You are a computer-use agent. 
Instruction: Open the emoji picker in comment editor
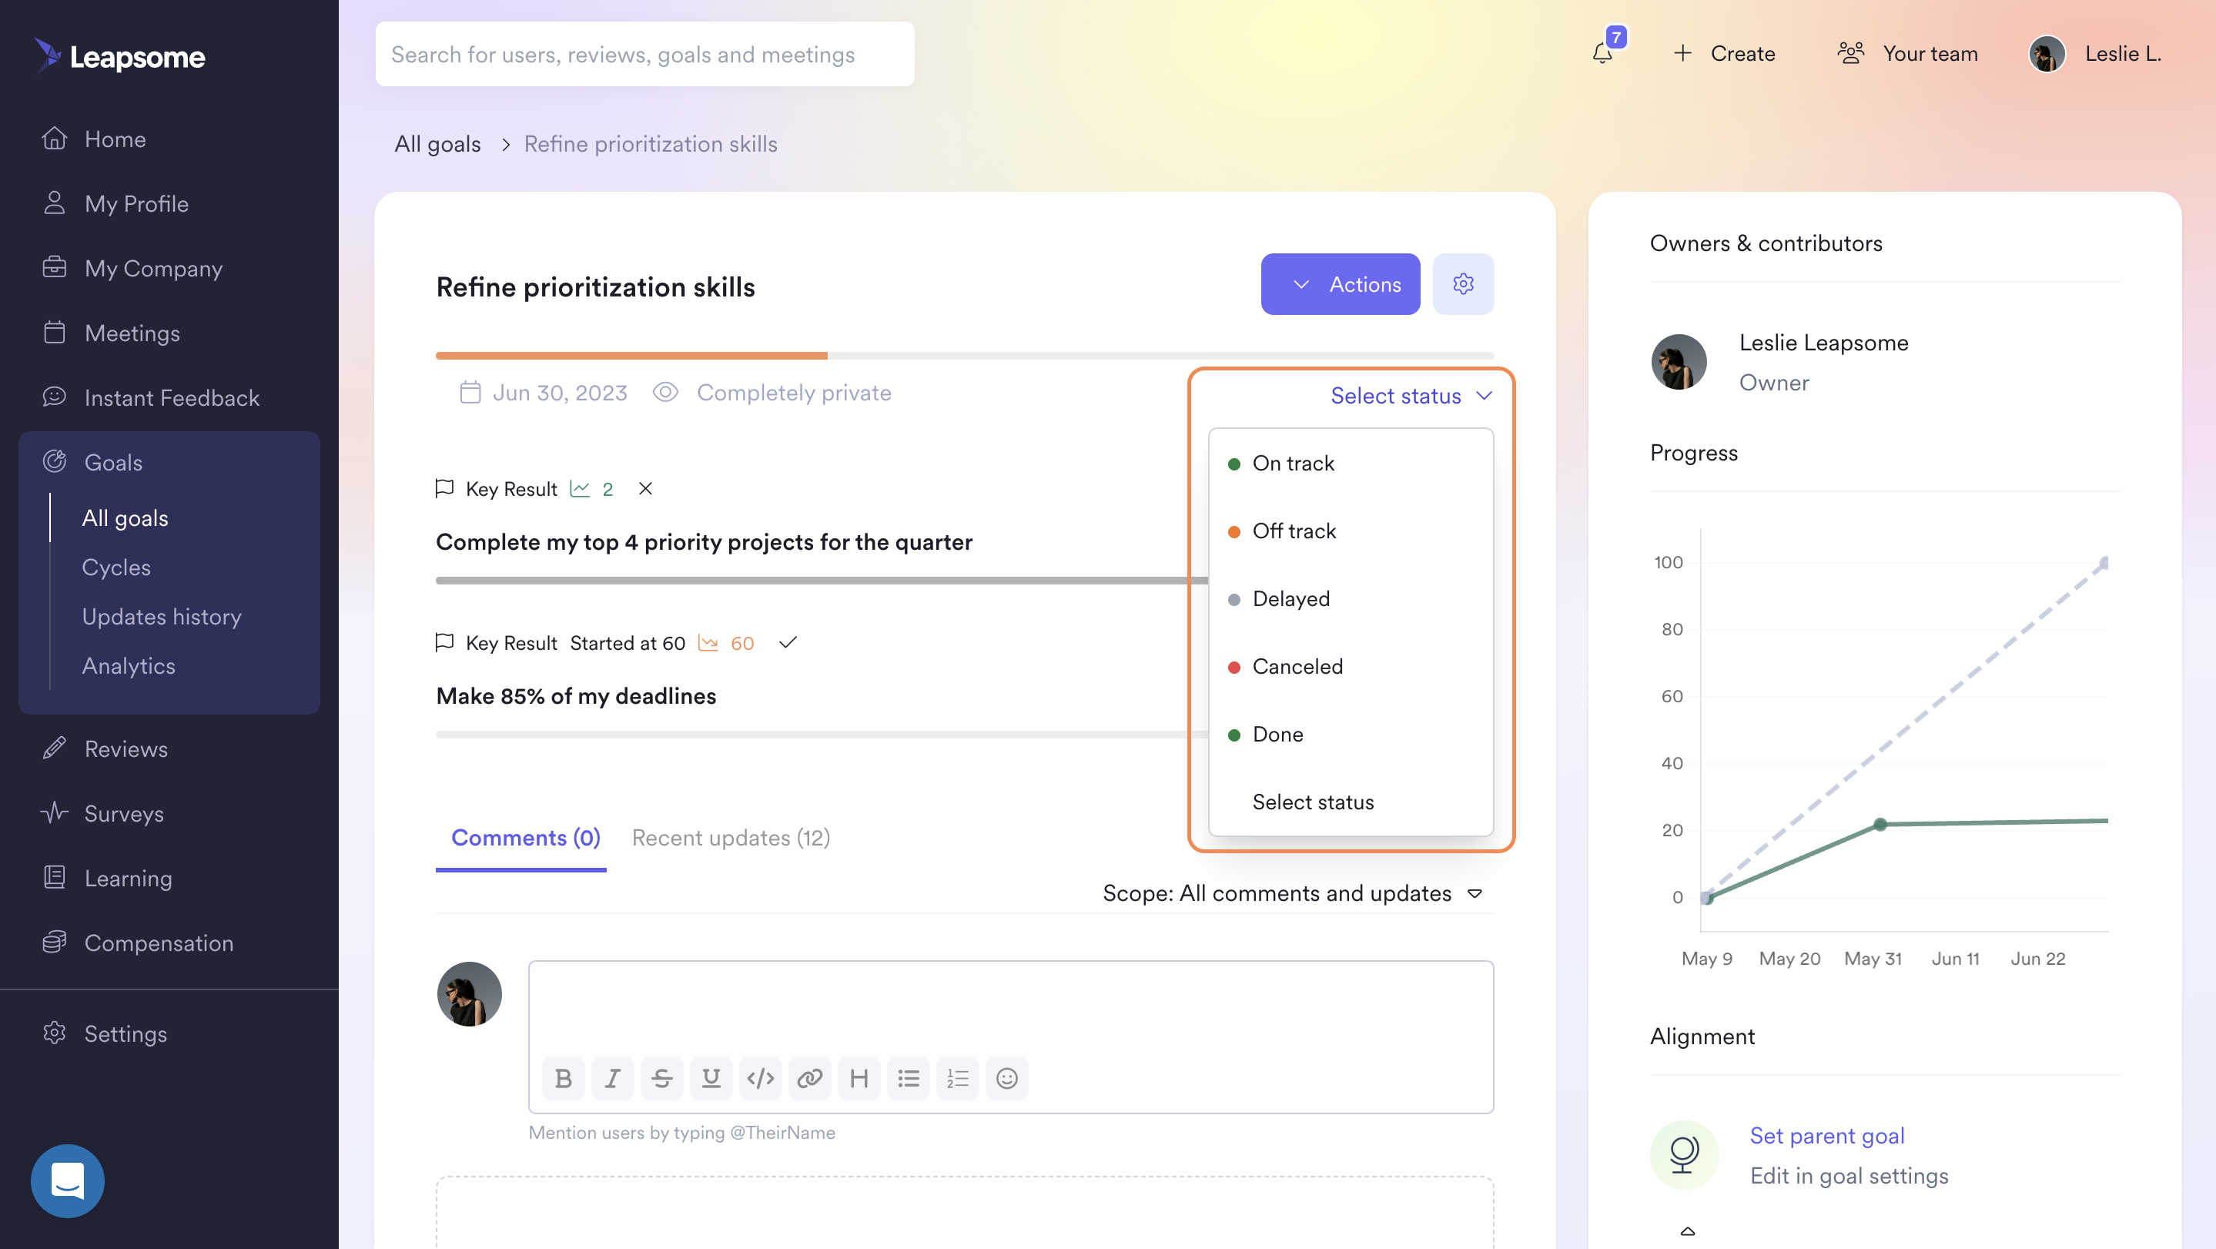pos(1006,1078)
